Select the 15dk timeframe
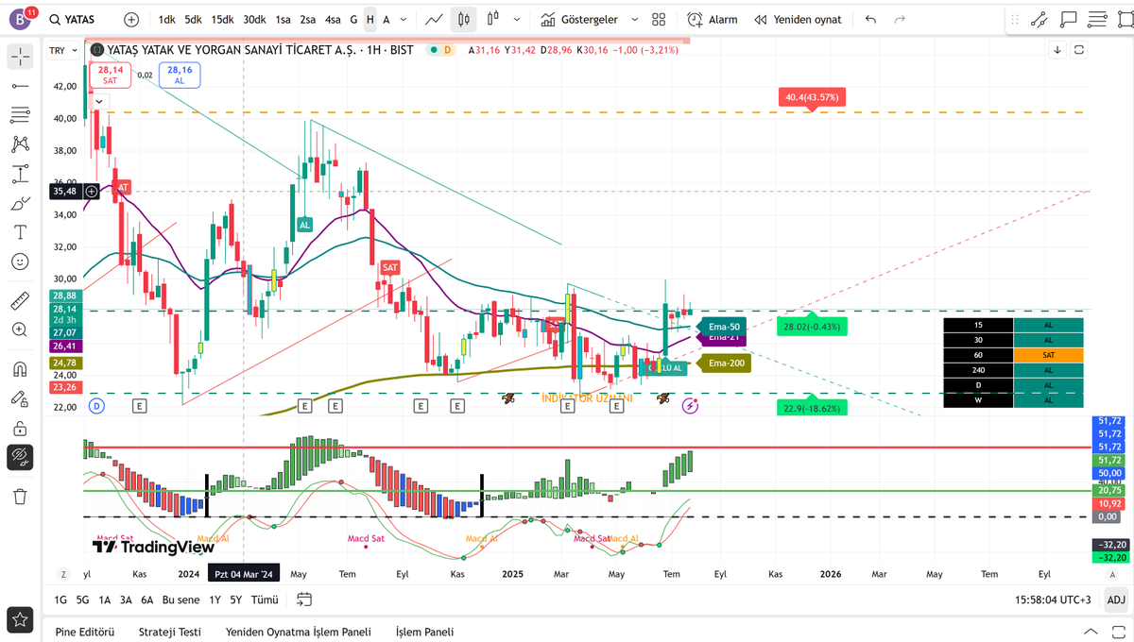The height and width of the screenshot is (642, 1134). 223,19
